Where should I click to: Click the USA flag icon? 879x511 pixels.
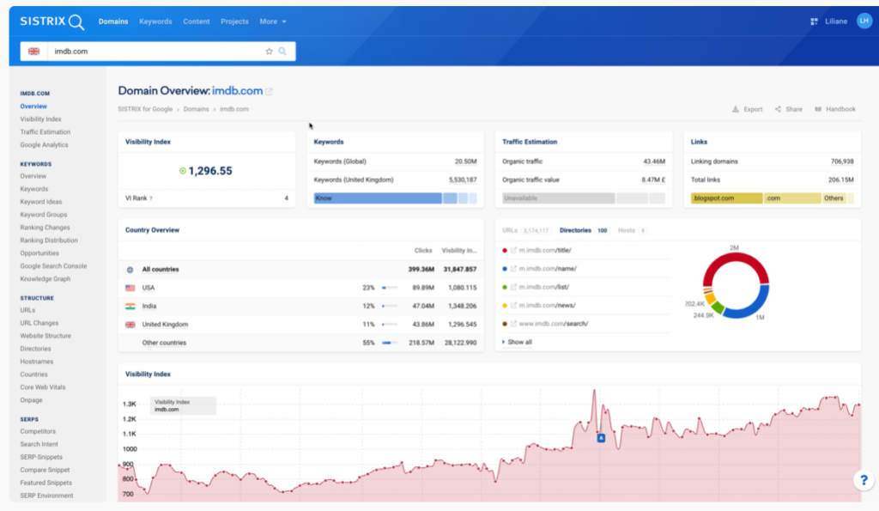click(x=130, y=288)
